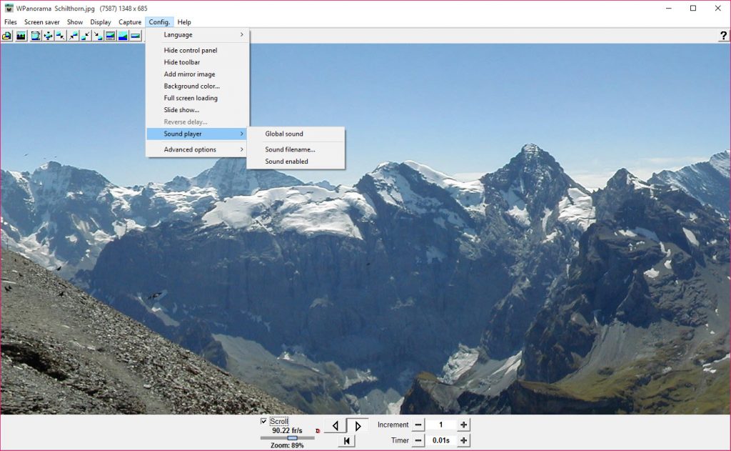Click the small red D indicator

click(318, 431)
